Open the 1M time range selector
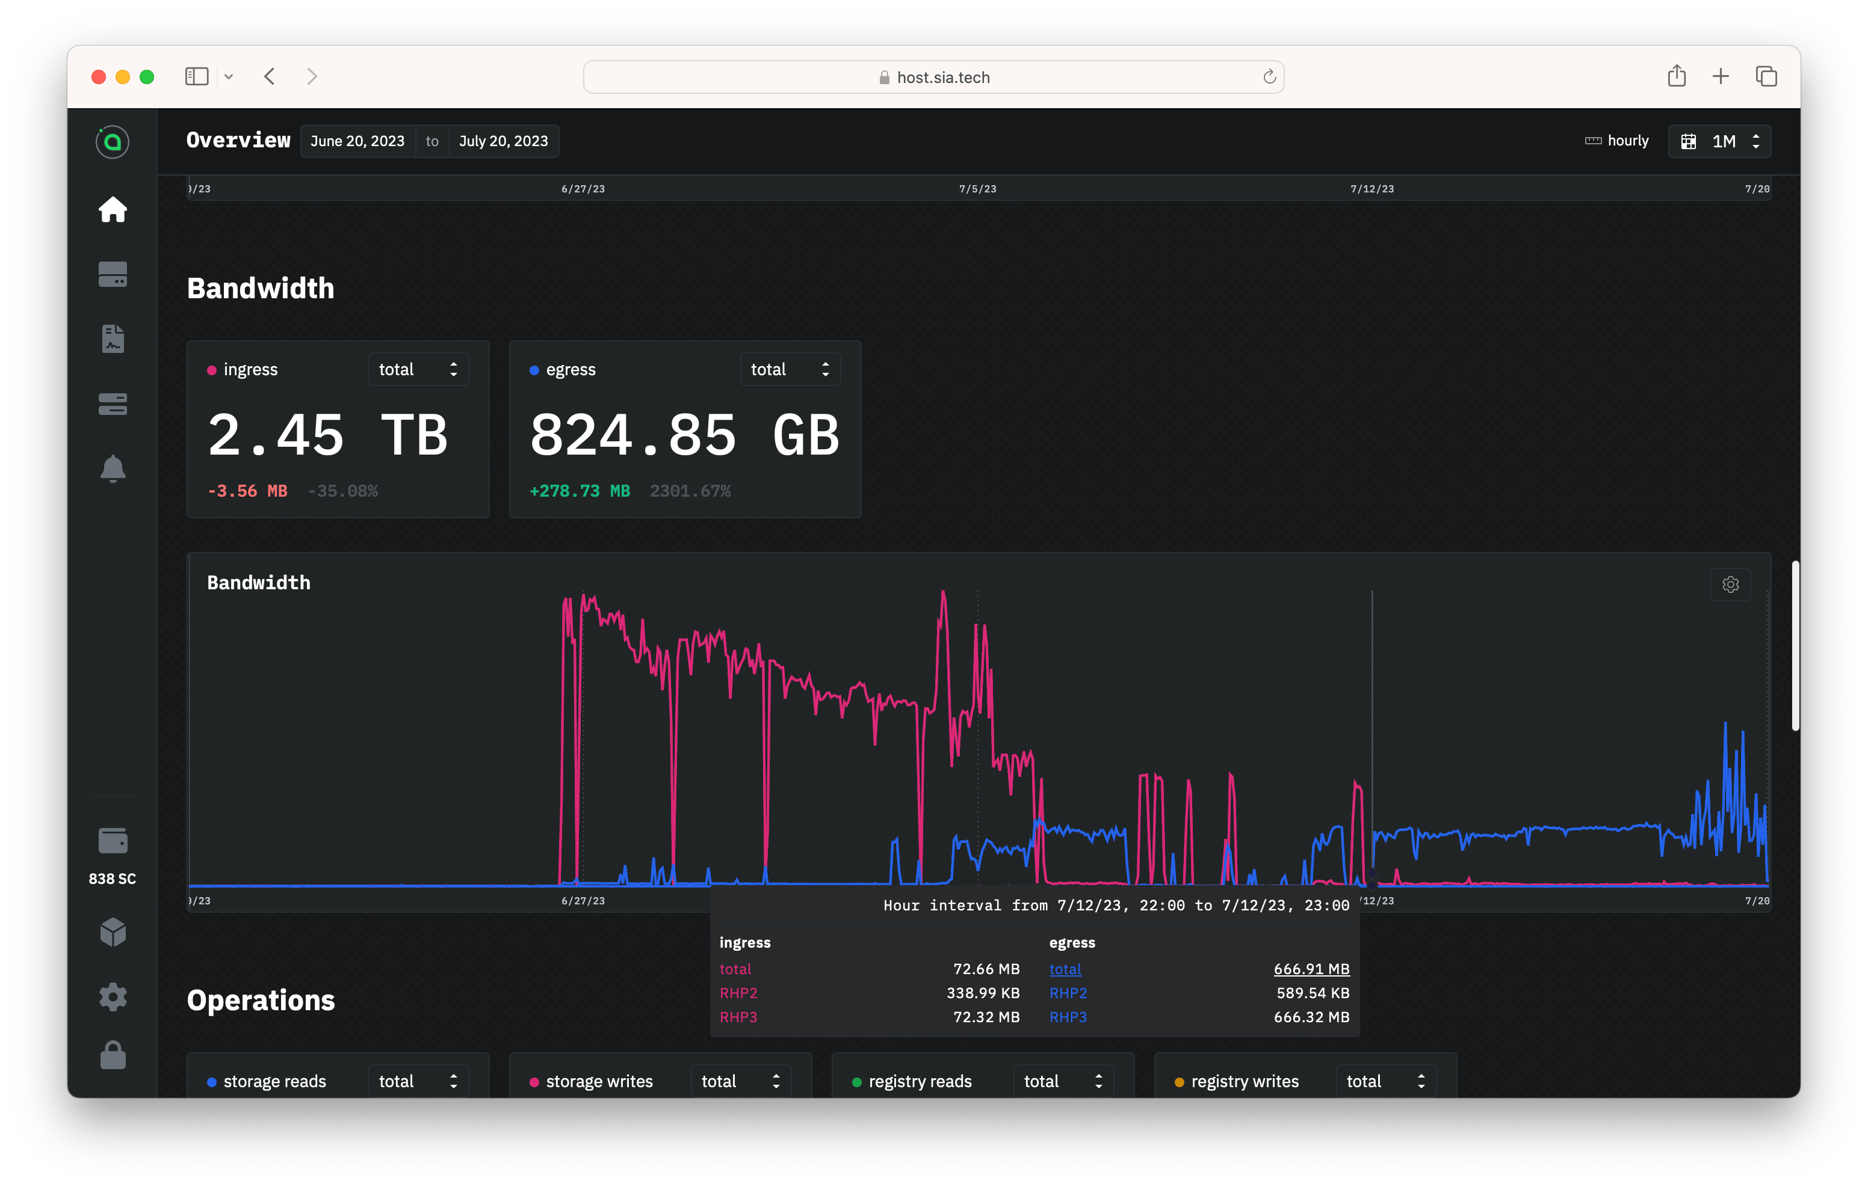 [x=1720, y=141]
